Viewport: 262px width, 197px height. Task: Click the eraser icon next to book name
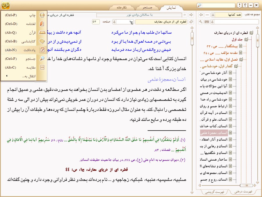point(192,22)
